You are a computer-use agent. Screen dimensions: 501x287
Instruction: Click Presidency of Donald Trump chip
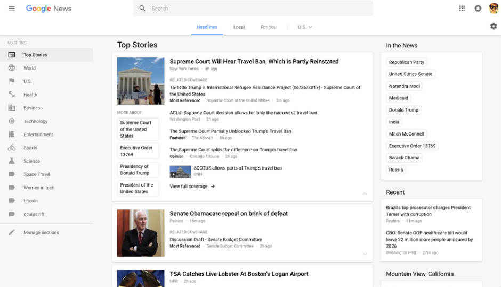point(138,170)
